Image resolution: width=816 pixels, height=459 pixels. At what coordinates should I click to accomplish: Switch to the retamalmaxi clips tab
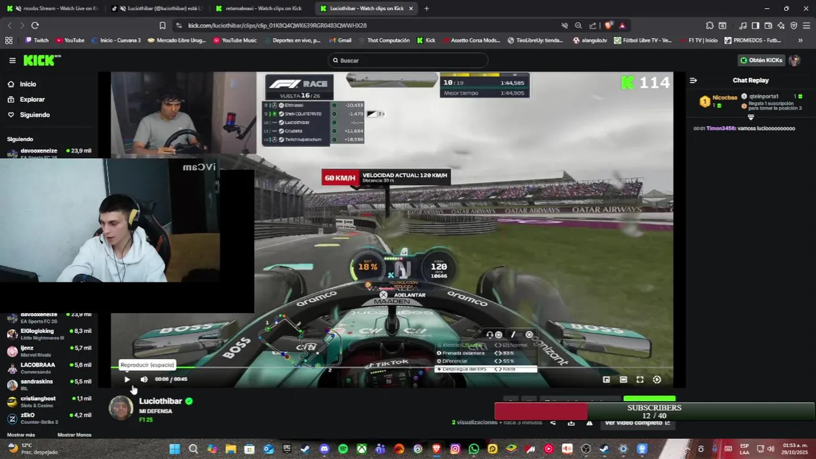pyautogui.click(x=260, y=8)
